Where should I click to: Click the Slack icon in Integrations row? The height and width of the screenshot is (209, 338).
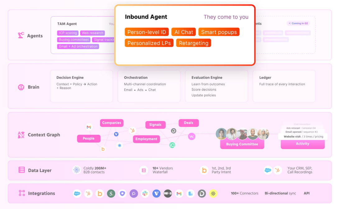point(145,193)
